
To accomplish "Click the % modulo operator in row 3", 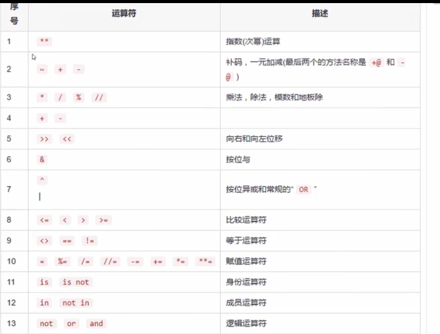I will pos(78,97).
